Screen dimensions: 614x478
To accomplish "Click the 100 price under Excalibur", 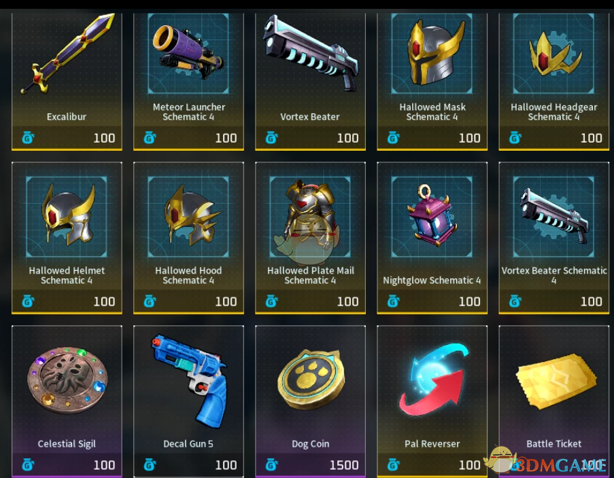I will click(x=104, y=138).
